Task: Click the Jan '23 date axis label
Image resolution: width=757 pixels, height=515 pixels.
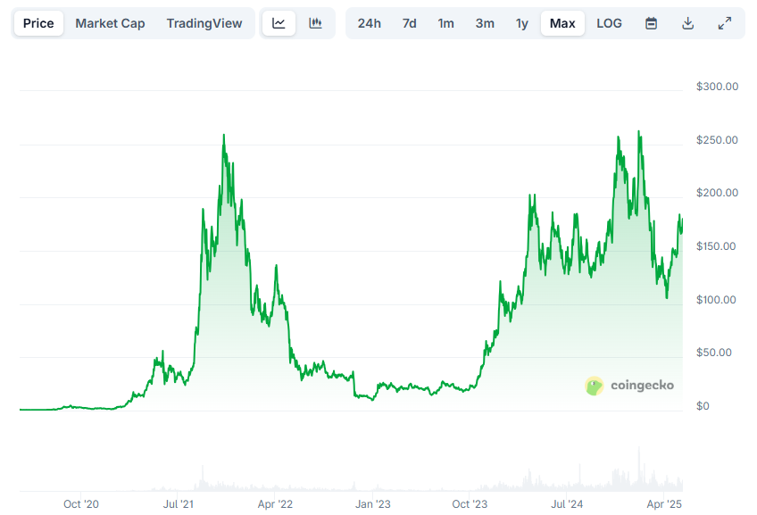Action: coord(372,504)
